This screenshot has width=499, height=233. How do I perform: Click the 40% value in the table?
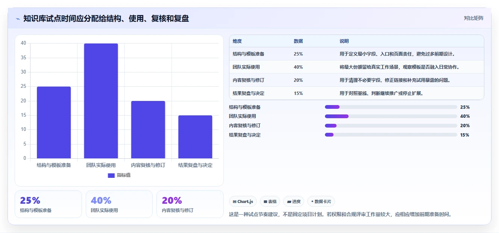click(x=298, y=67)
